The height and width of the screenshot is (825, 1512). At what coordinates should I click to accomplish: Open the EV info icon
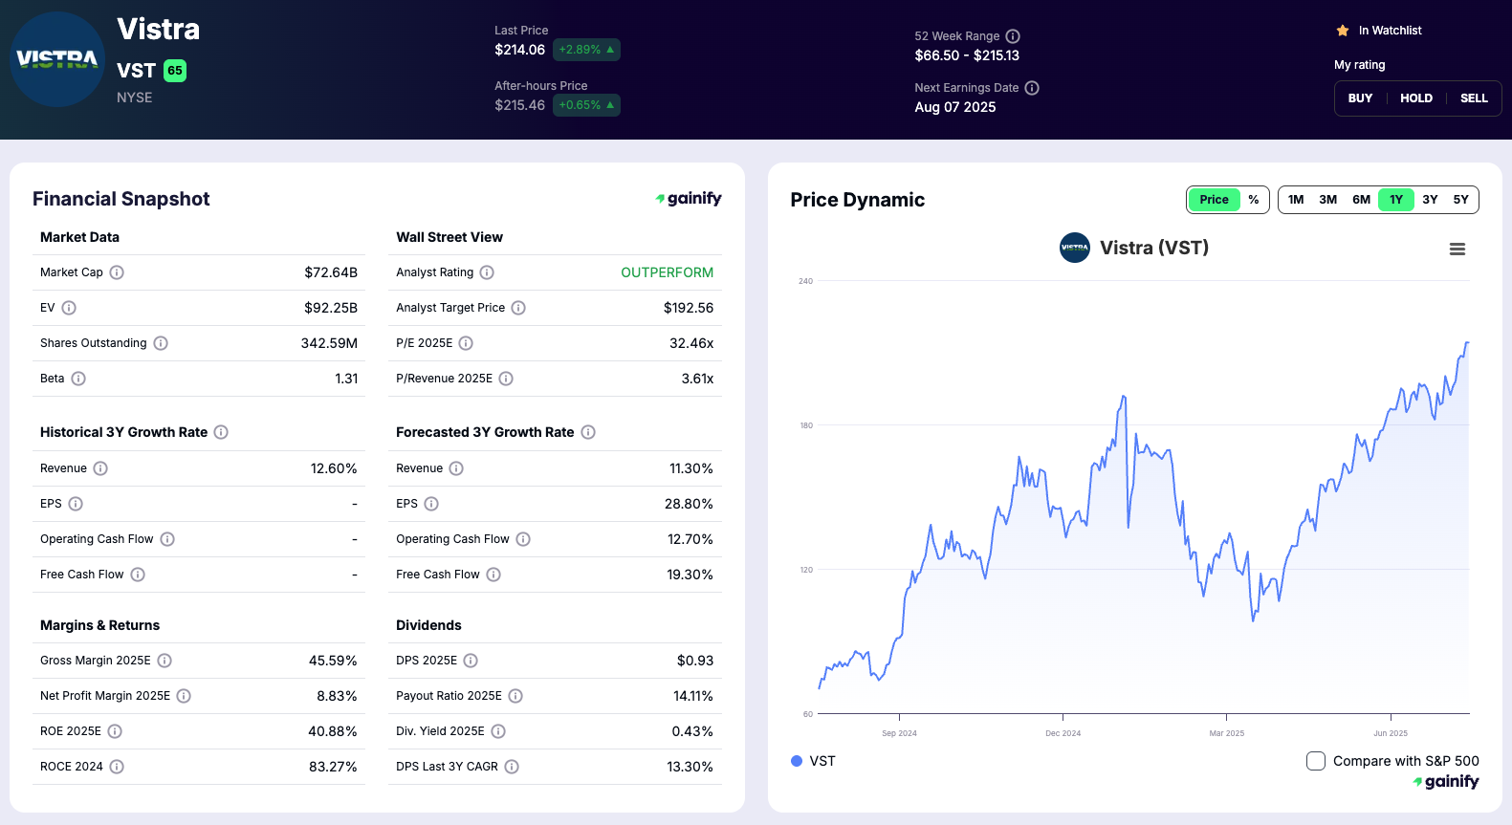click(69, 308)
